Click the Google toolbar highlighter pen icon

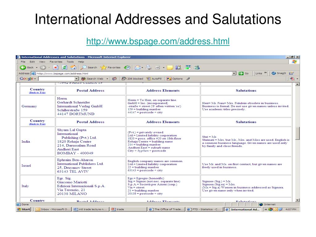188,79
